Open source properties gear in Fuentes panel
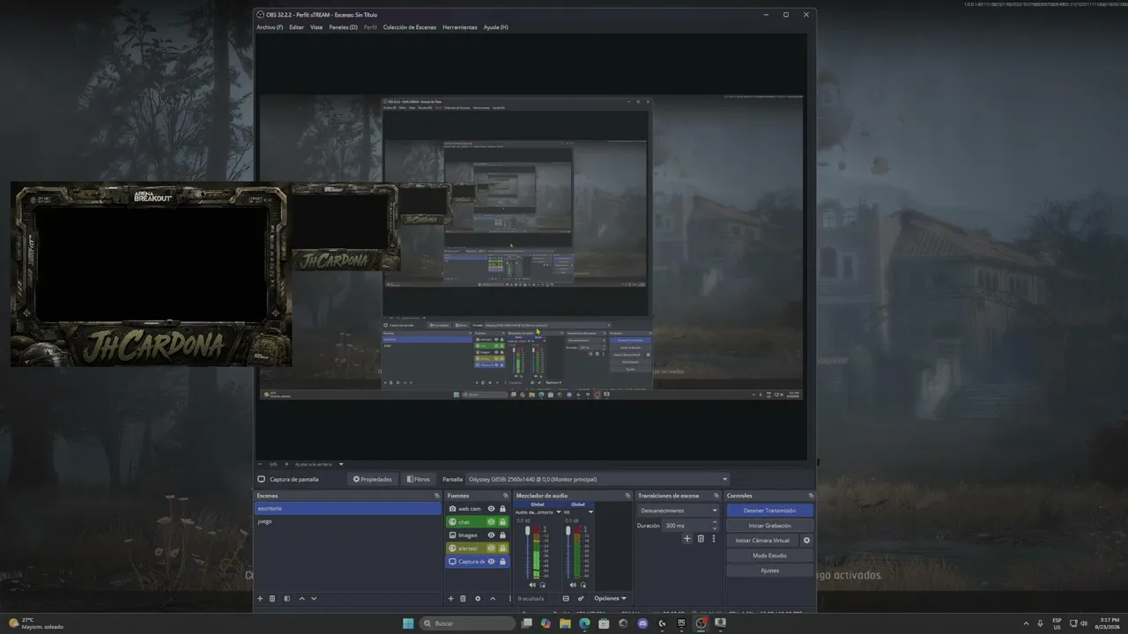1128x634 pixels. (x=478, y=599)
